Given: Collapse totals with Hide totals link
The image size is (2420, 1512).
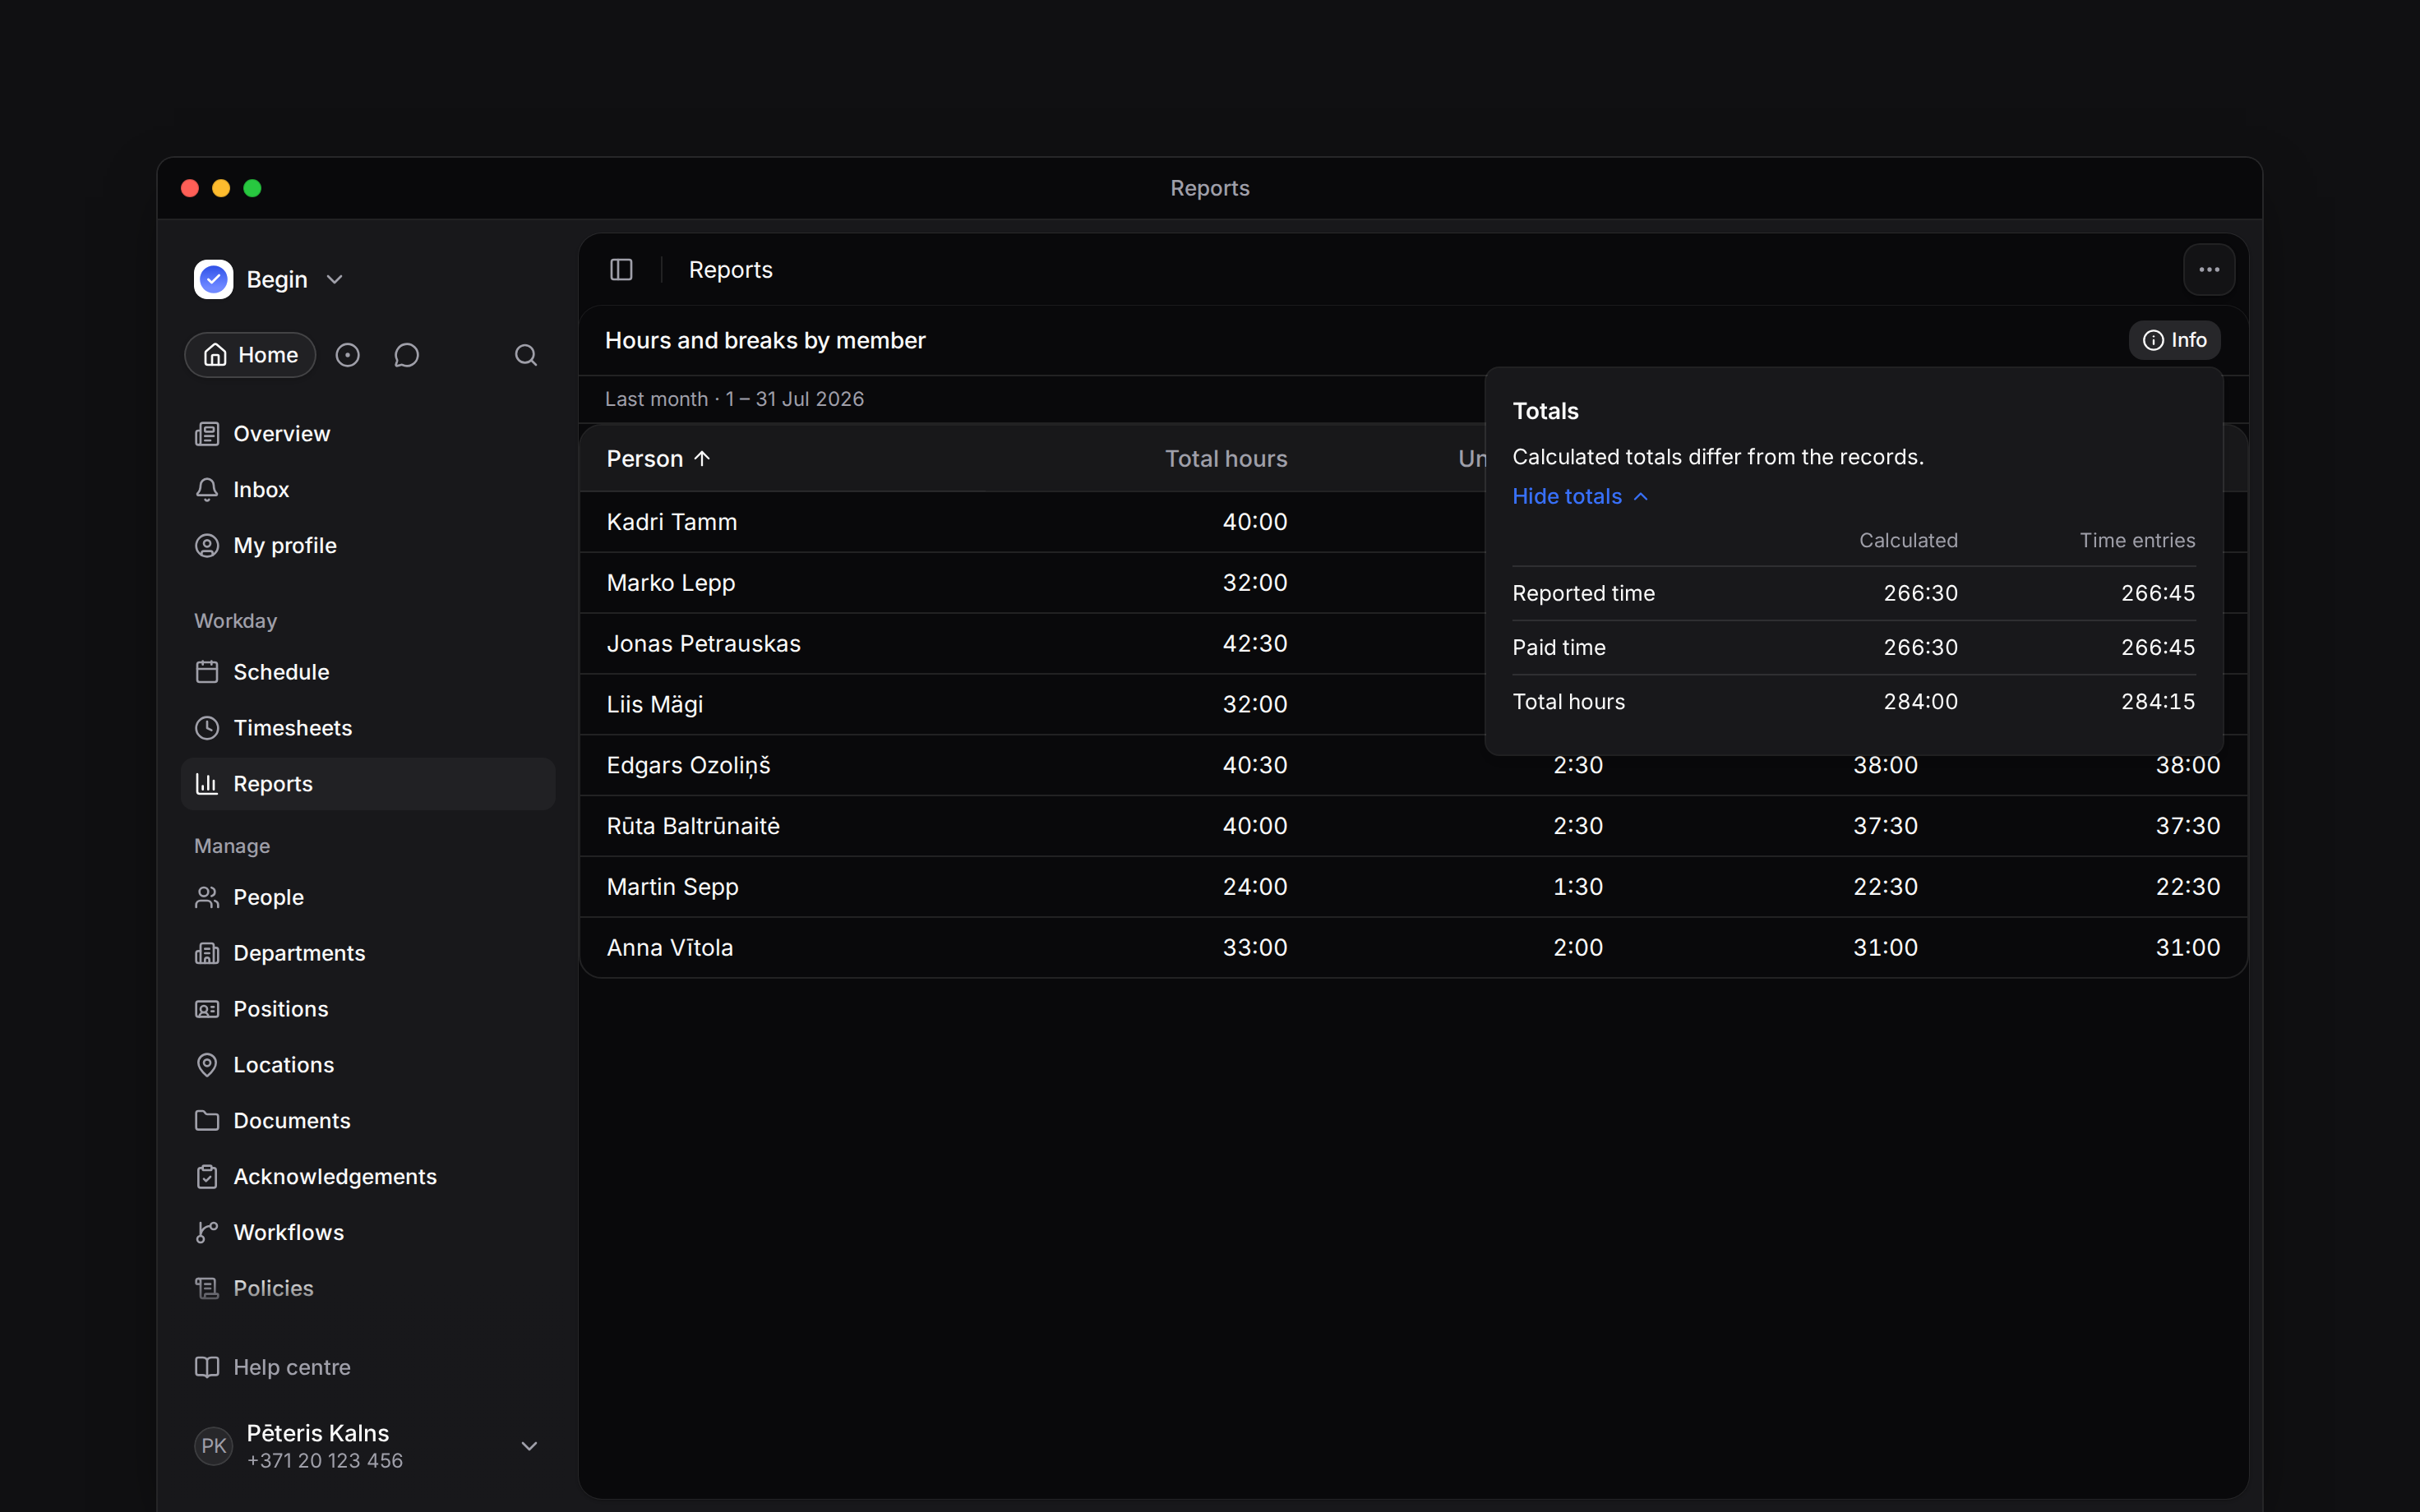Looking at the screenshot, I should 1579,497.
